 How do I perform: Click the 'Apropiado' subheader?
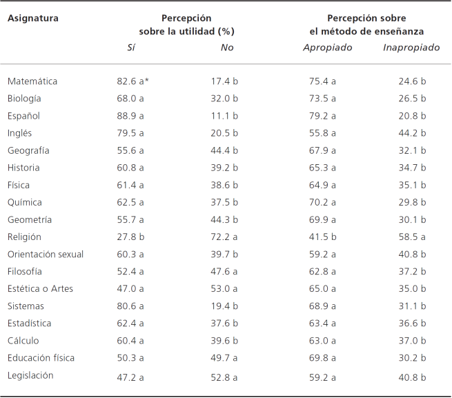click(328, 47)
